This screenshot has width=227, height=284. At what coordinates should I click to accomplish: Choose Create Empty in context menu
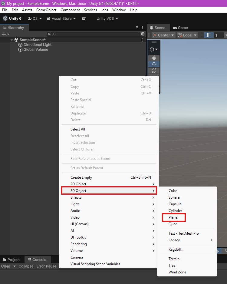109,177
